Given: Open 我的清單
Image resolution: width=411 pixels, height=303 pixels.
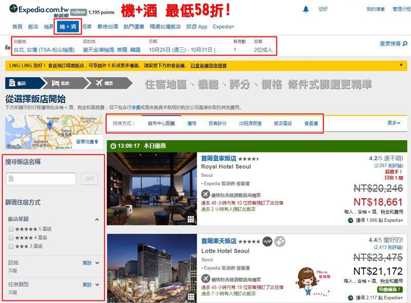Looking at the screenshot, I should [x=376, y=9].
